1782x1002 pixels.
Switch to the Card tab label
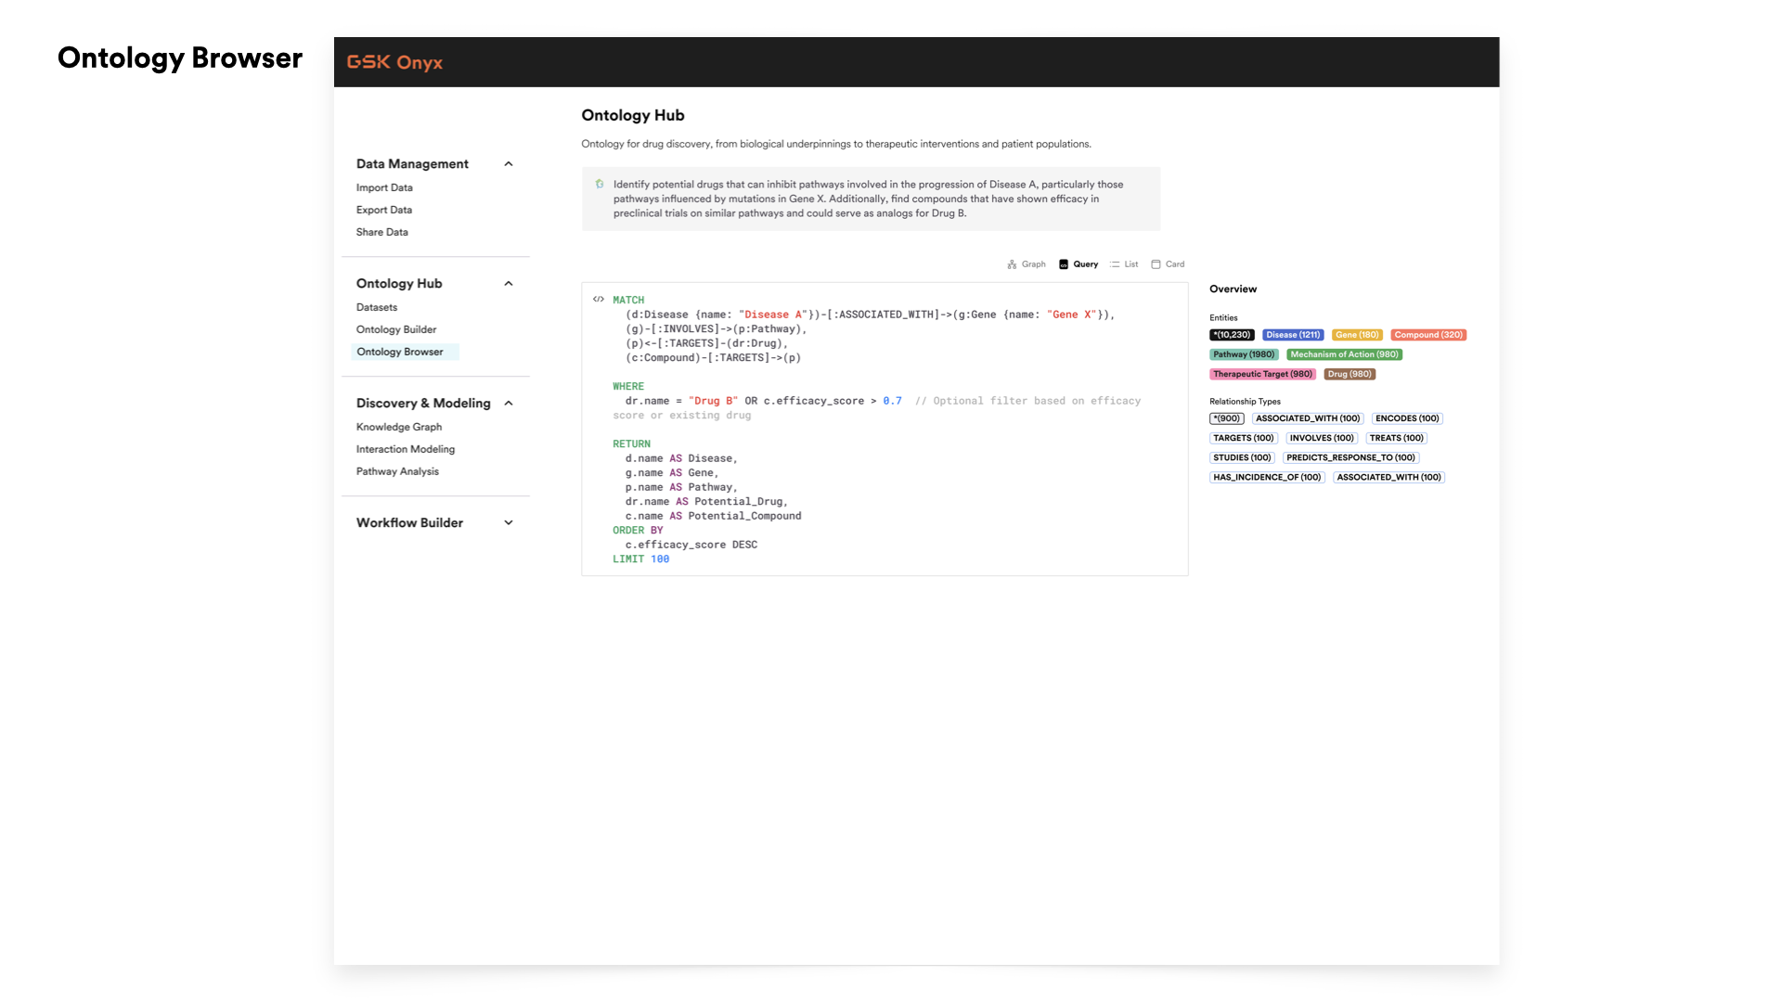tap(1175, 264)
